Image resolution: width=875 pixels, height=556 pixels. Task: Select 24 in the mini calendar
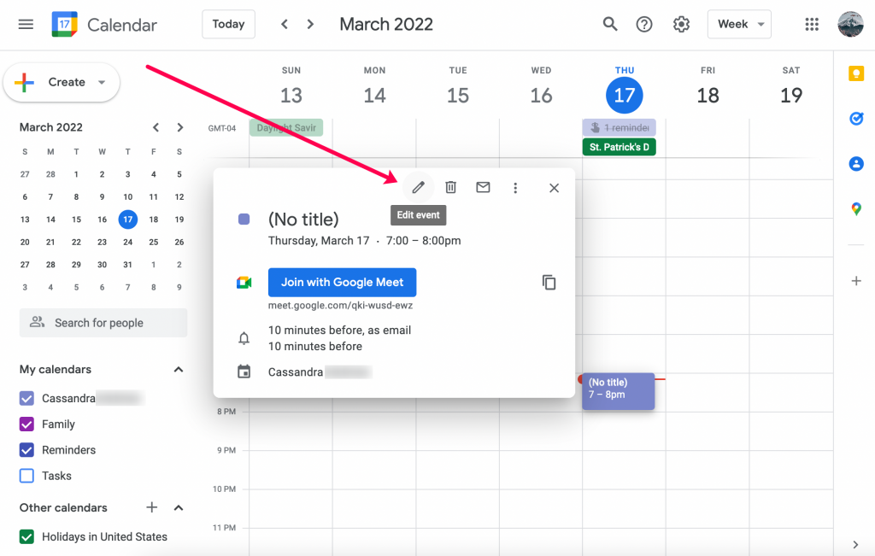pyautogui.click(x=128, y=242)
